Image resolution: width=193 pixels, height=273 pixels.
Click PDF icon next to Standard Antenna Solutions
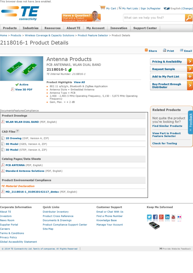click(x=3, y=171)
